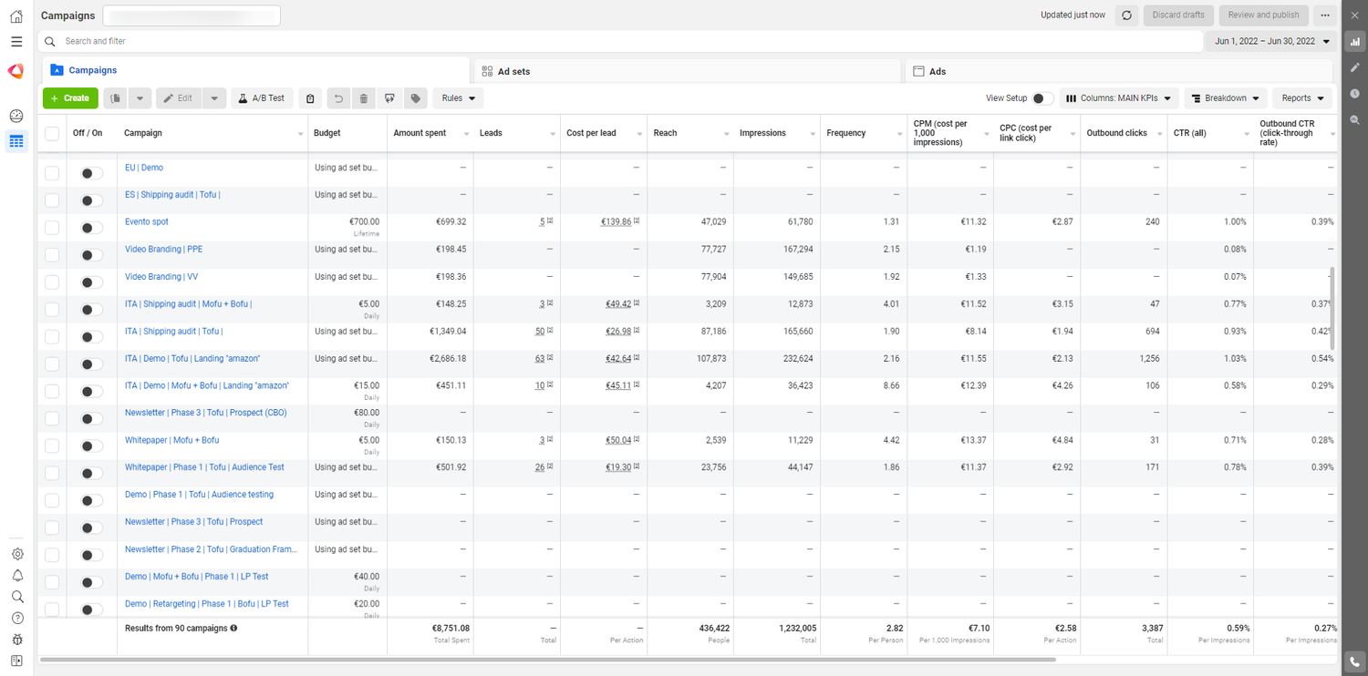Open ITA | Demo | Tofu | Landing "amazon" campaign link

click(x=192, y=359)
